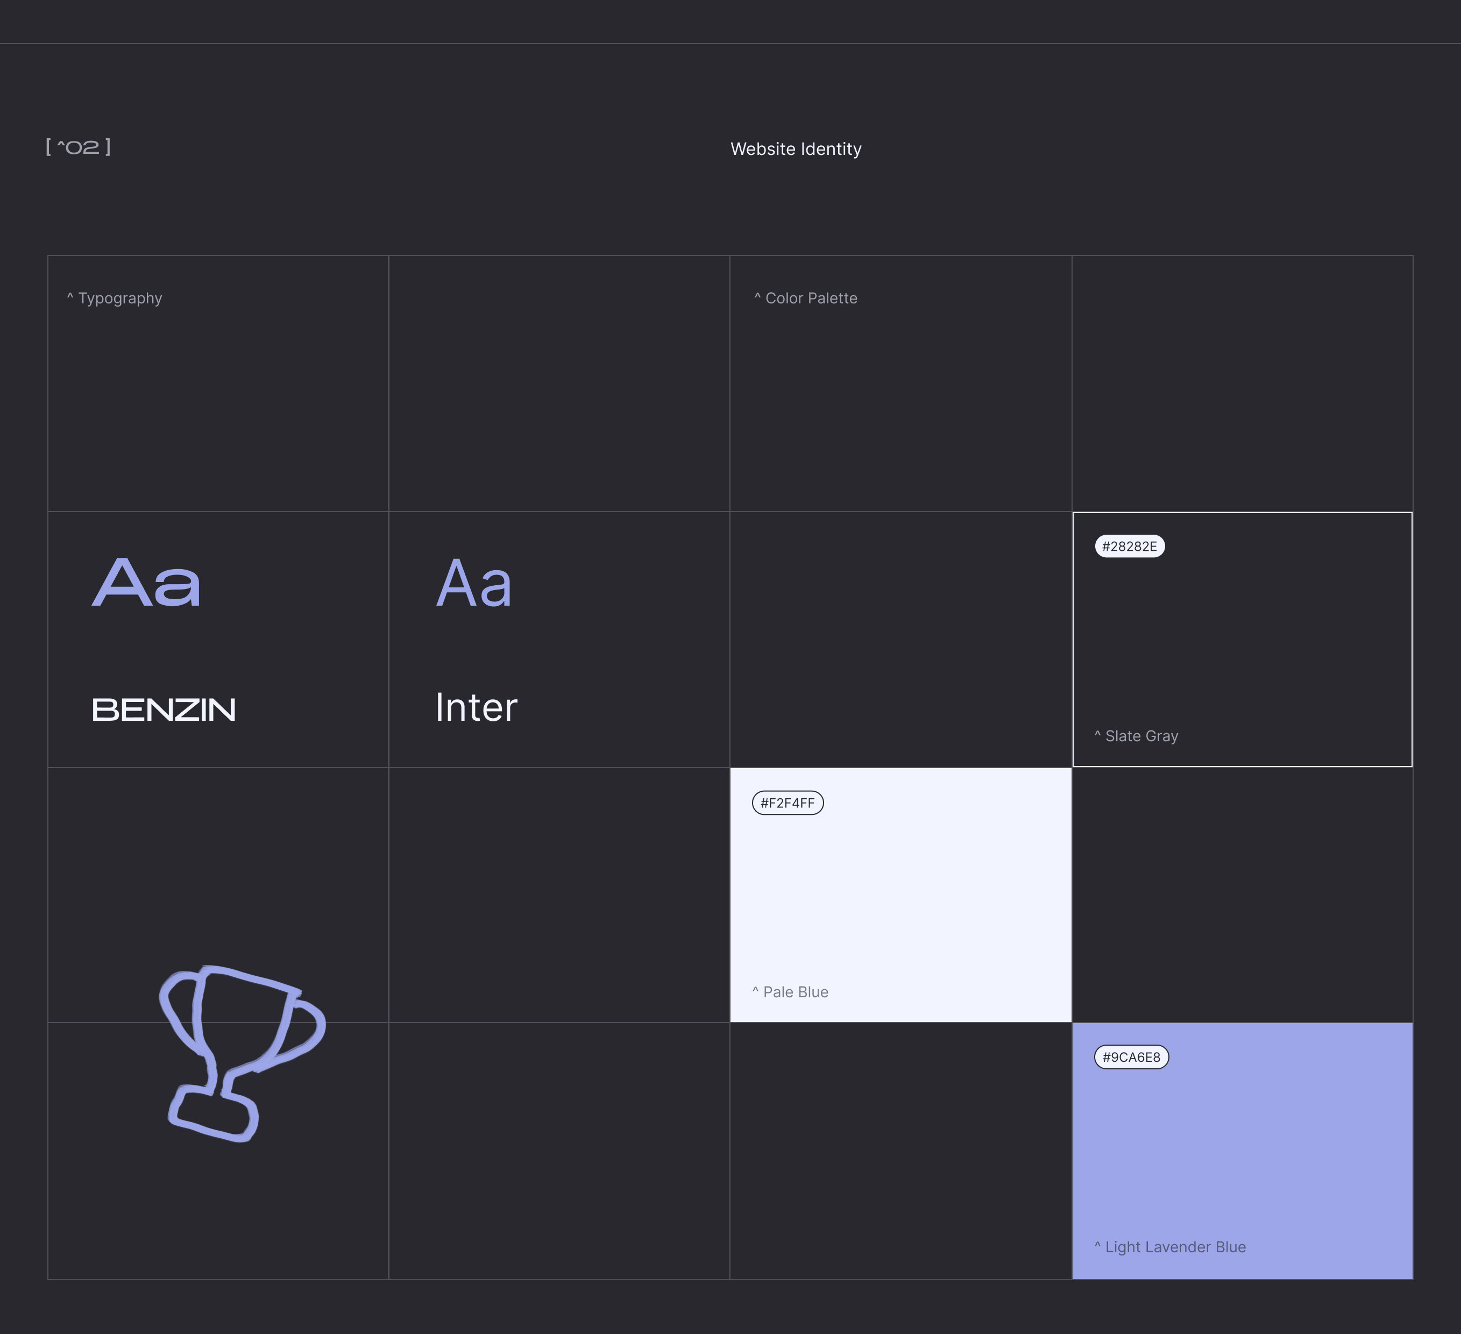
Task: Click the #F2F4FF hex code badge
Action: (788, 803)
